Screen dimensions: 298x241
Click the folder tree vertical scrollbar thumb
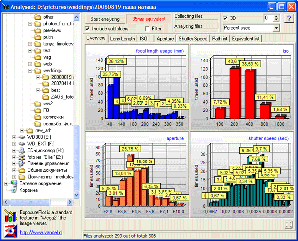(77, 158)
